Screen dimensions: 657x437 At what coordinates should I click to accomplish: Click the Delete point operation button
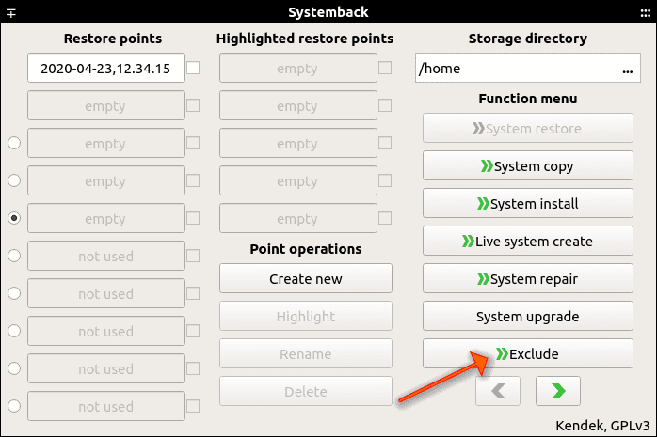tap(306, 391)
